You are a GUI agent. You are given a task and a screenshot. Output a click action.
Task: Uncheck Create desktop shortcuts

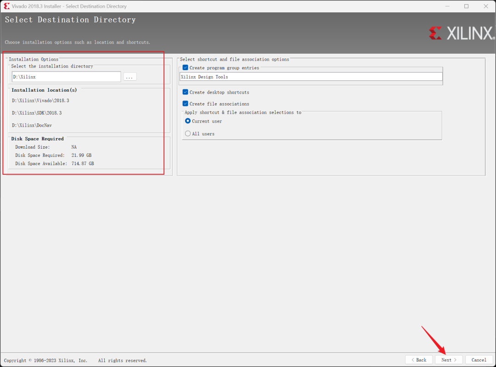186,92
